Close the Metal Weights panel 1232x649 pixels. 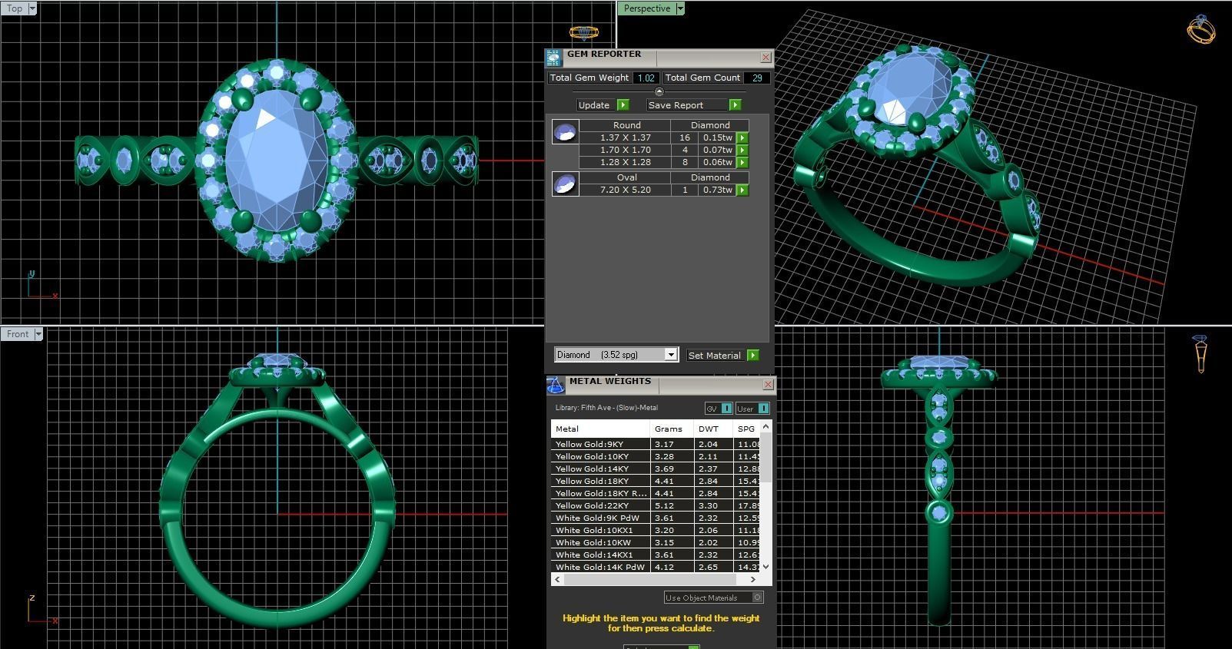[x=768, y=384]
